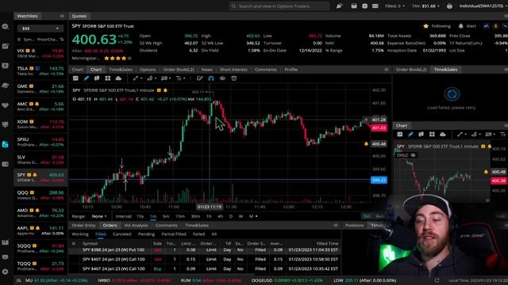Open the mail envelope icon in top bar
Viewport: 508px width, 285px height.
coord(375,6)
